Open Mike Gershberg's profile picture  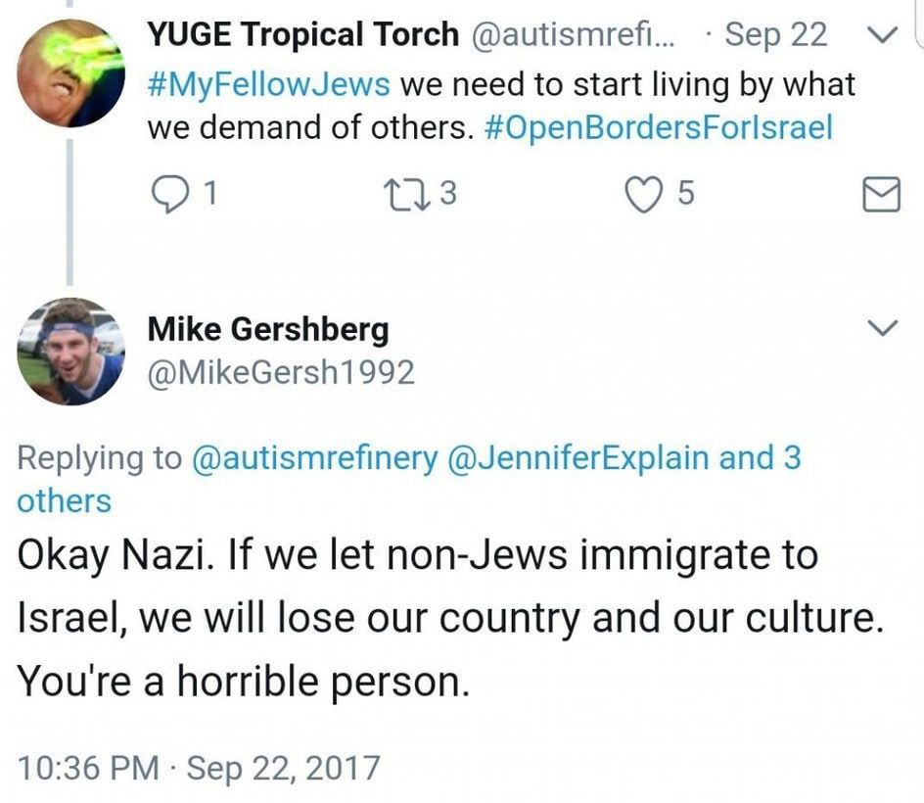[70, 352]
